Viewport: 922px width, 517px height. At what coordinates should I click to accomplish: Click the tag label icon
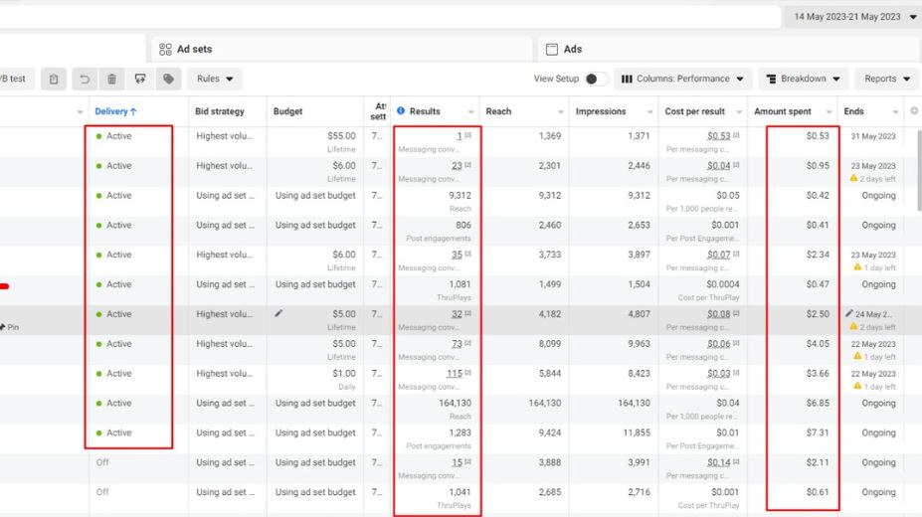(169, 79)
